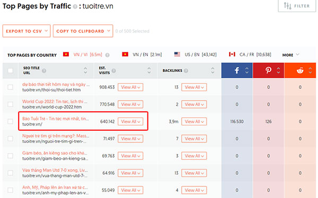318x198 pixels.
Task: Open the Export to CSV dropdown
Action: [x=26, y=31]
